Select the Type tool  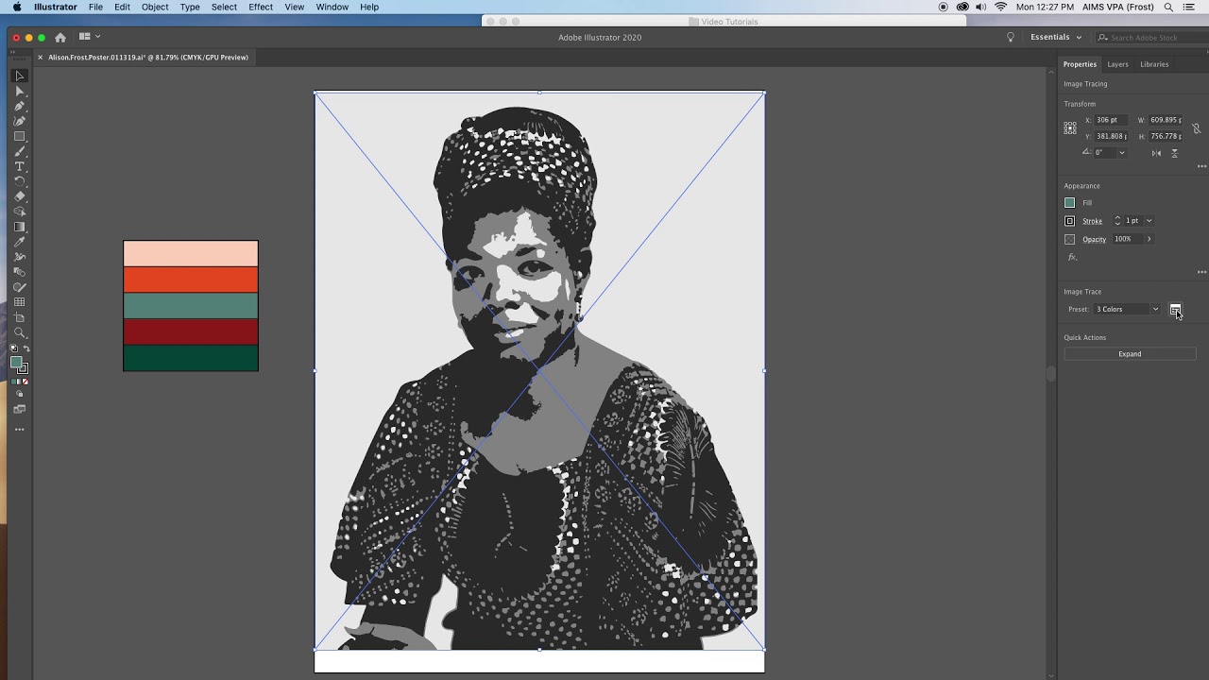[x=19, y=166]
